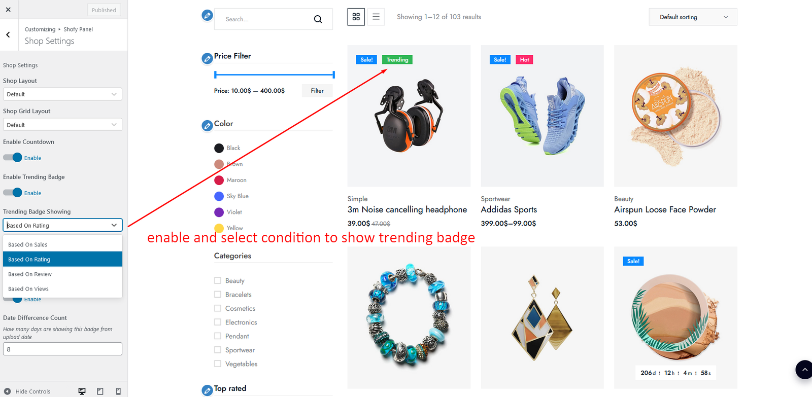Viewport: 812px width, 397px height.
Task: Preview in mobile device mode
Action: pyautogui.click(x=118, y=391)
